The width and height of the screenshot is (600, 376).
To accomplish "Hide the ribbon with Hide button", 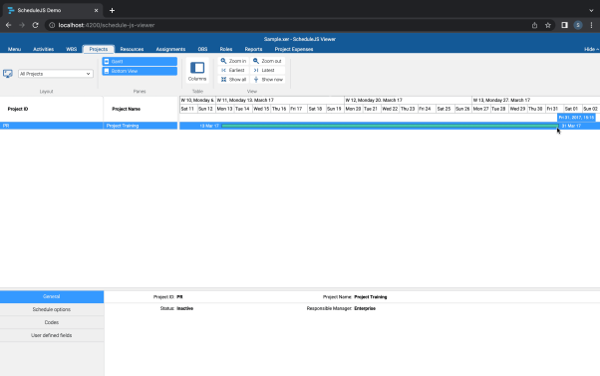I will [x=591, y=49].
